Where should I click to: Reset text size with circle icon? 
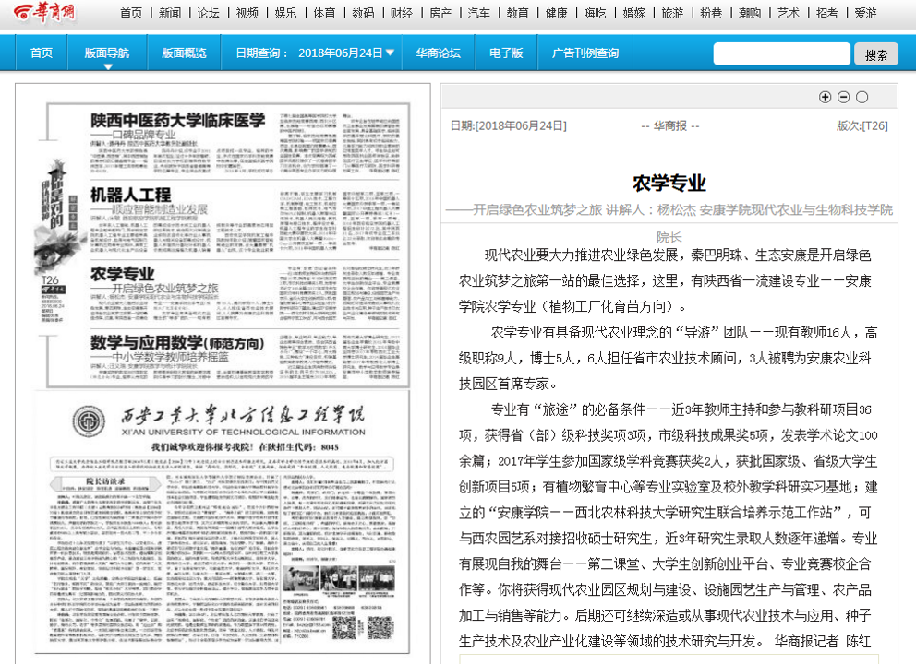(862, 98)
